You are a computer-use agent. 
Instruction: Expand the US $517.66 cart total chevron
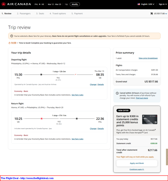click(x=166, y=14)
